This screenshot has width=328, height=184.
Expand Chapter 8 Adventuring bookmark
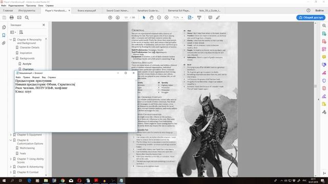coord(11,167)
